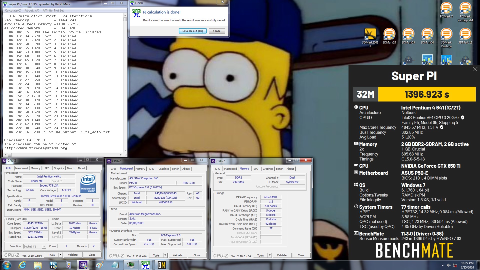Click the x16.0 (12.0 - 16.0) Multiplier field
The width and height of the screenshot is (480, 270).
click(35, 228)
